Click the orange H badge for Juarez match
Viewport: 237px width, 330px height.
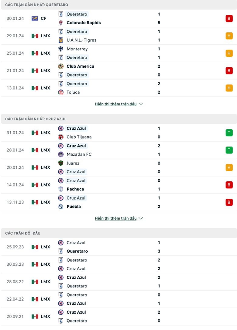(229, 167)
